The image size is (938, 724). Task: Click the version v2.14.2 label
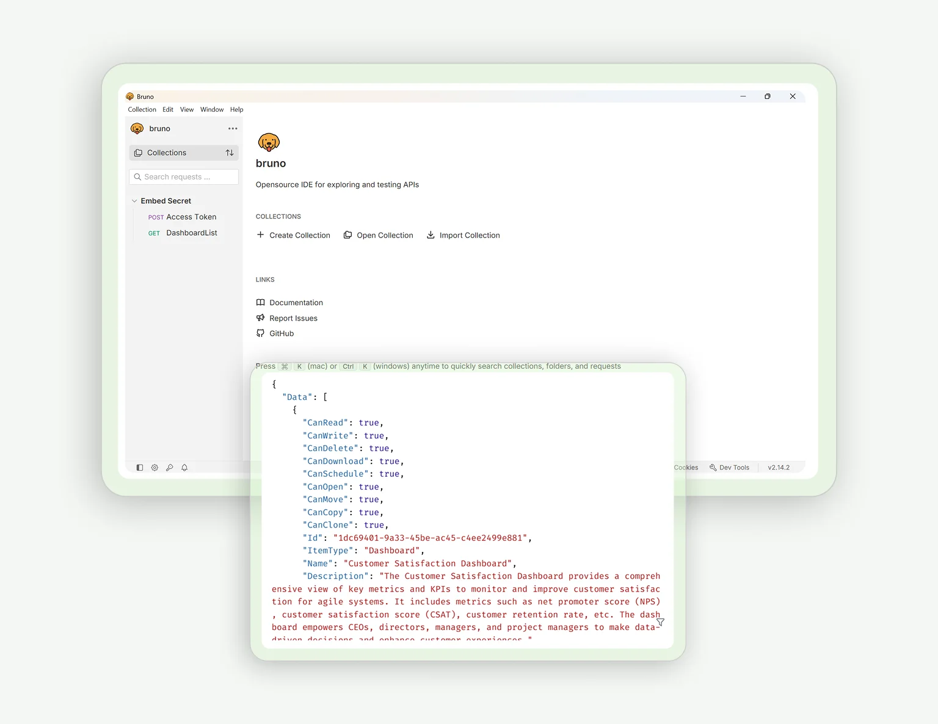(779, 468)
